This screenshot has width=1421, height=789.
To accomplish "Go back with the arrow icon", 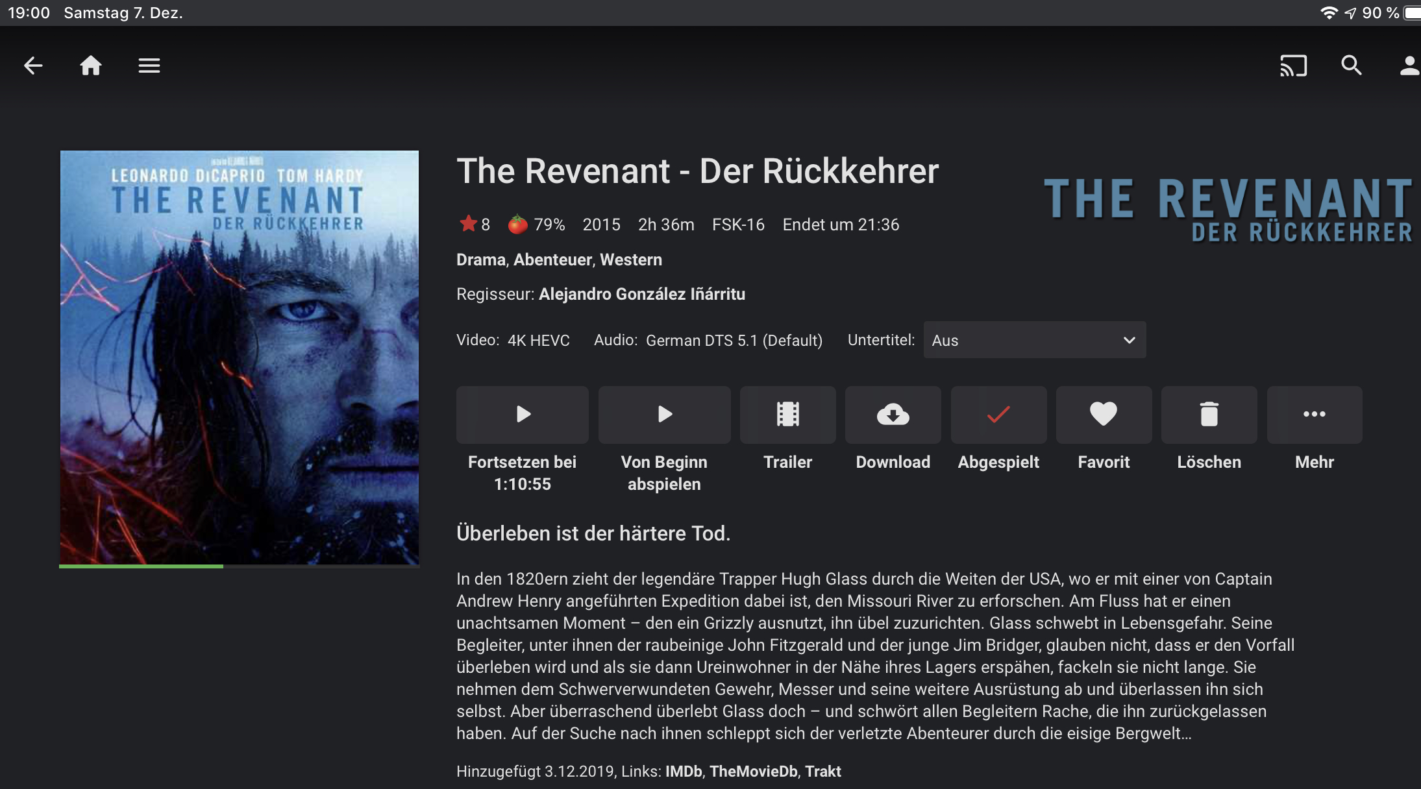I will 32,66.
